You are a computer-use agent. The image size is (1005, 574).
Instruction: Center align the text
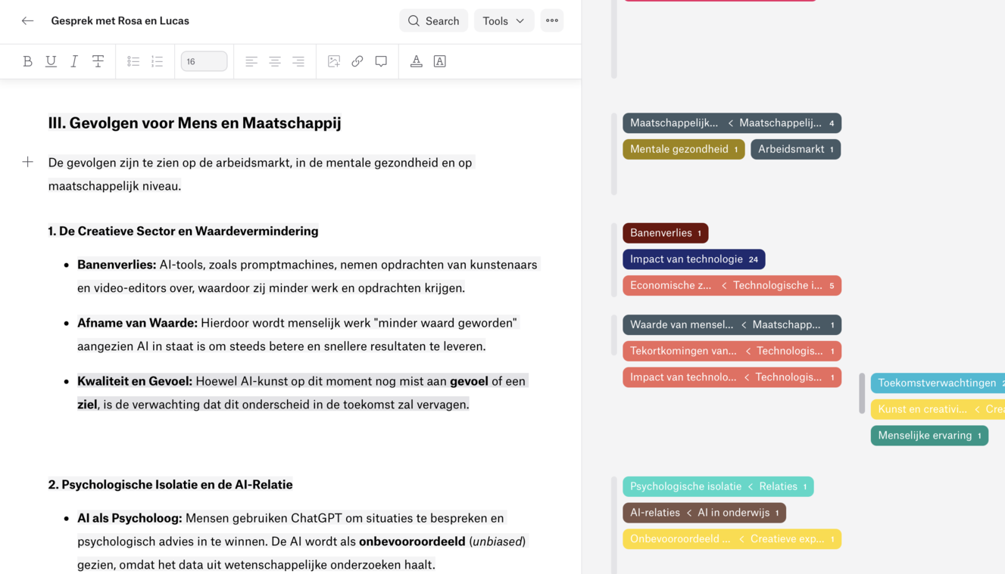point(275,61)
